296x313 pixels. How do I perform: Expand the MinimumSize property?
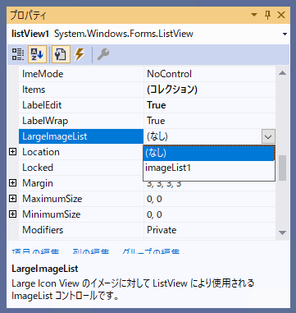(13, 214)
